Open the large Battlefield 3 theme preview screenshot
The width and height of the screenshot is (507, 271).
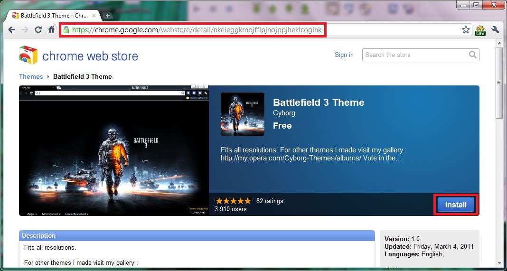tap(114, 151)
